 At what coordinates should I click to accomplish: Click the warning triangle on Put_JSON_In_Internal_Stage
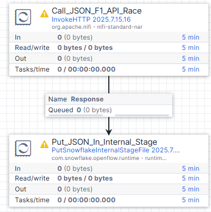click(x=45, y=144)
